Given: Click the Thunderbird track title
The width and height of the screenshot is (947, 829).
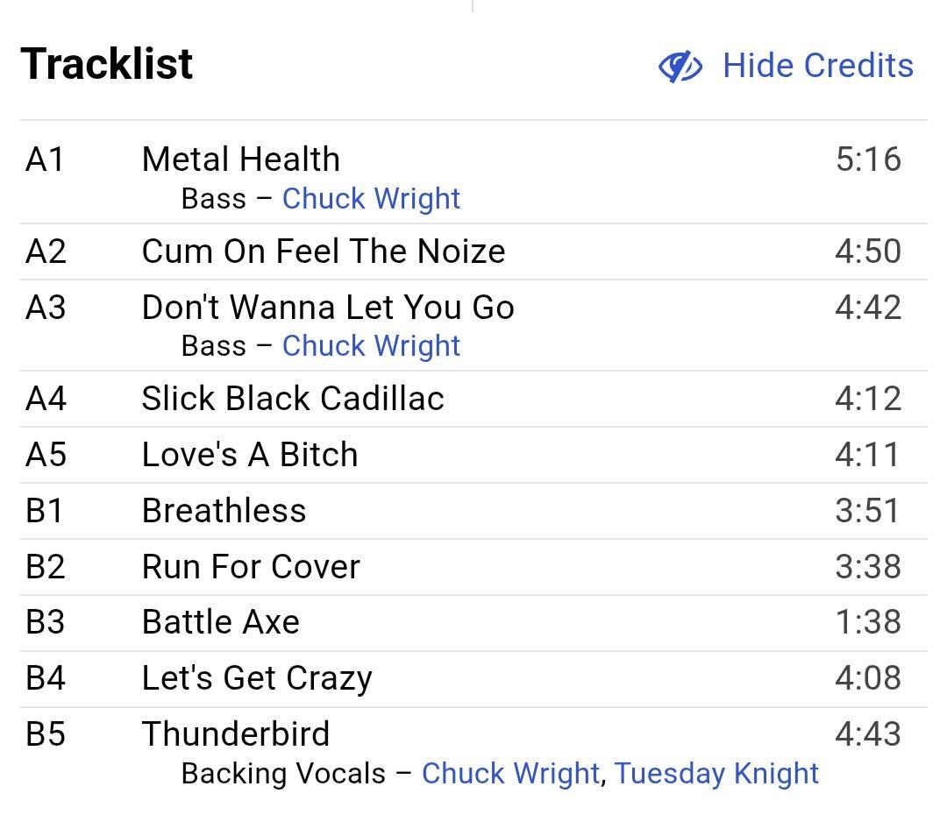Looking at the screenshot, I should 236,734.
